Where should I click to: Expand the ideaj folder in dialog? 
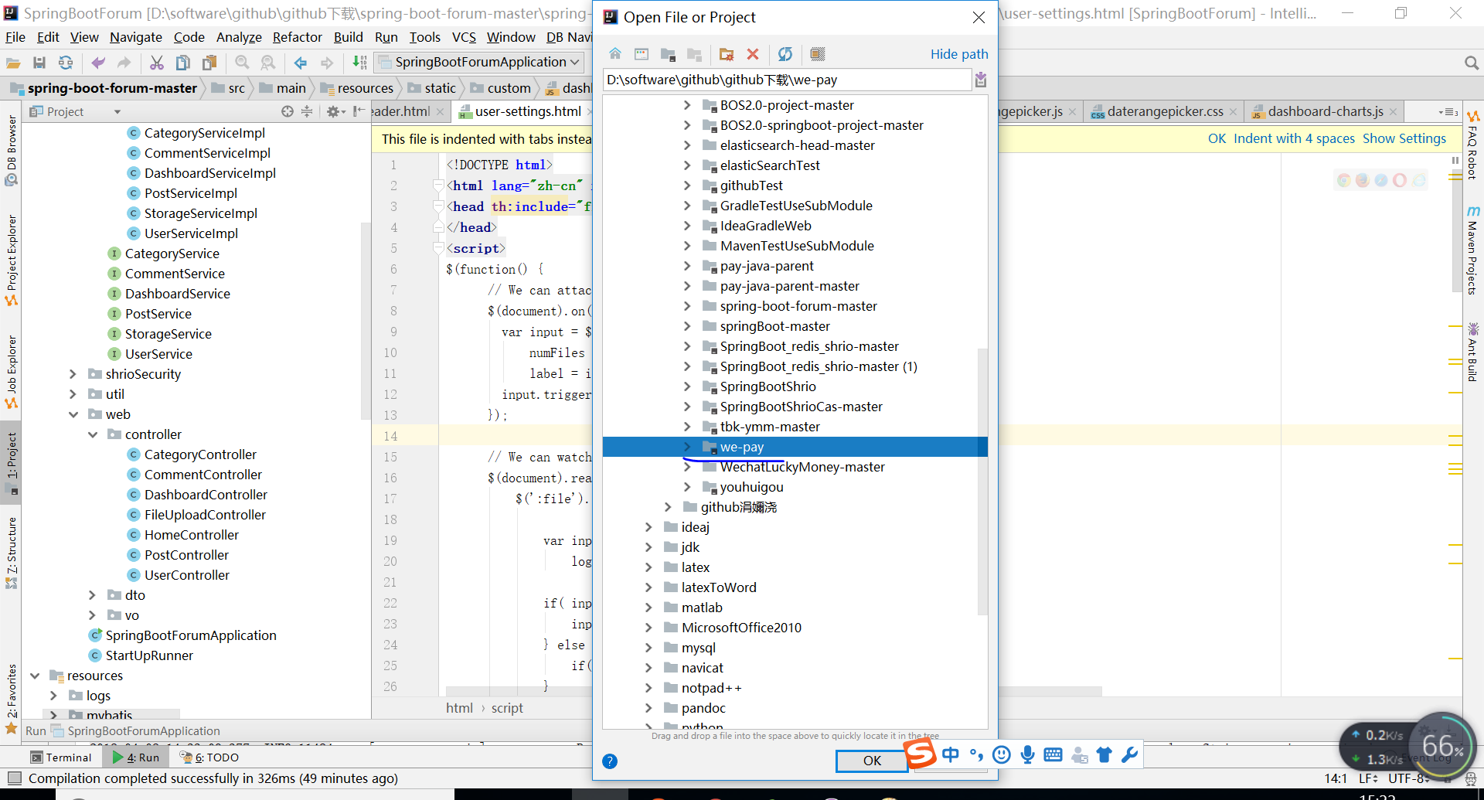point(648,527)
